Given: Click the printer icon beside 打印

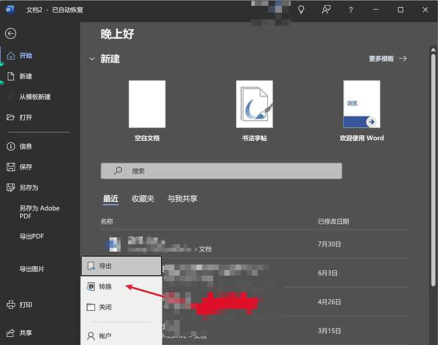Looking at the screenshot, I should pyautogui.click(x=11, y=304).
